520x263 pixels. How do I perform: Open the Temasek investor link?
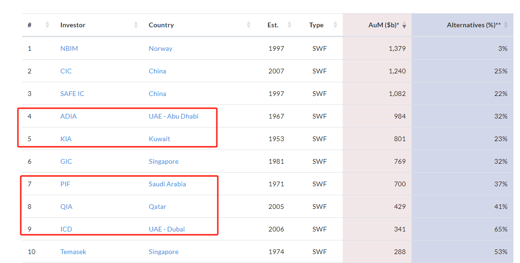click(73, 252)
